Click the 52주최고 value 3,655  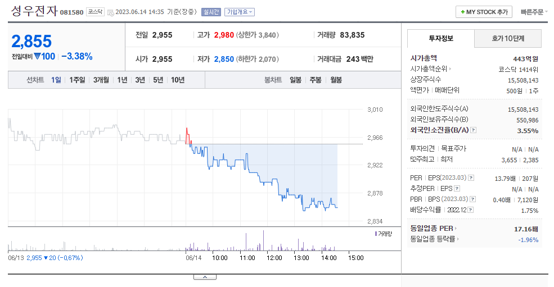point(509,160)
